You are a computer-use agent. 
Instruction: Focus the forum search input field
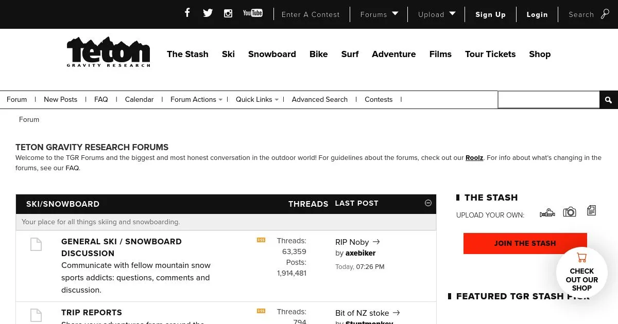click(x=549, y=100)
